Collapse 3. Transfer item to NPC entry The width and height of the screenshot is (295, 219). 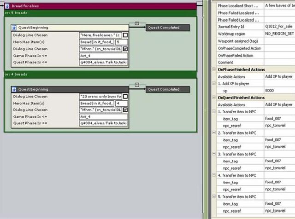[x=214, y=154]
